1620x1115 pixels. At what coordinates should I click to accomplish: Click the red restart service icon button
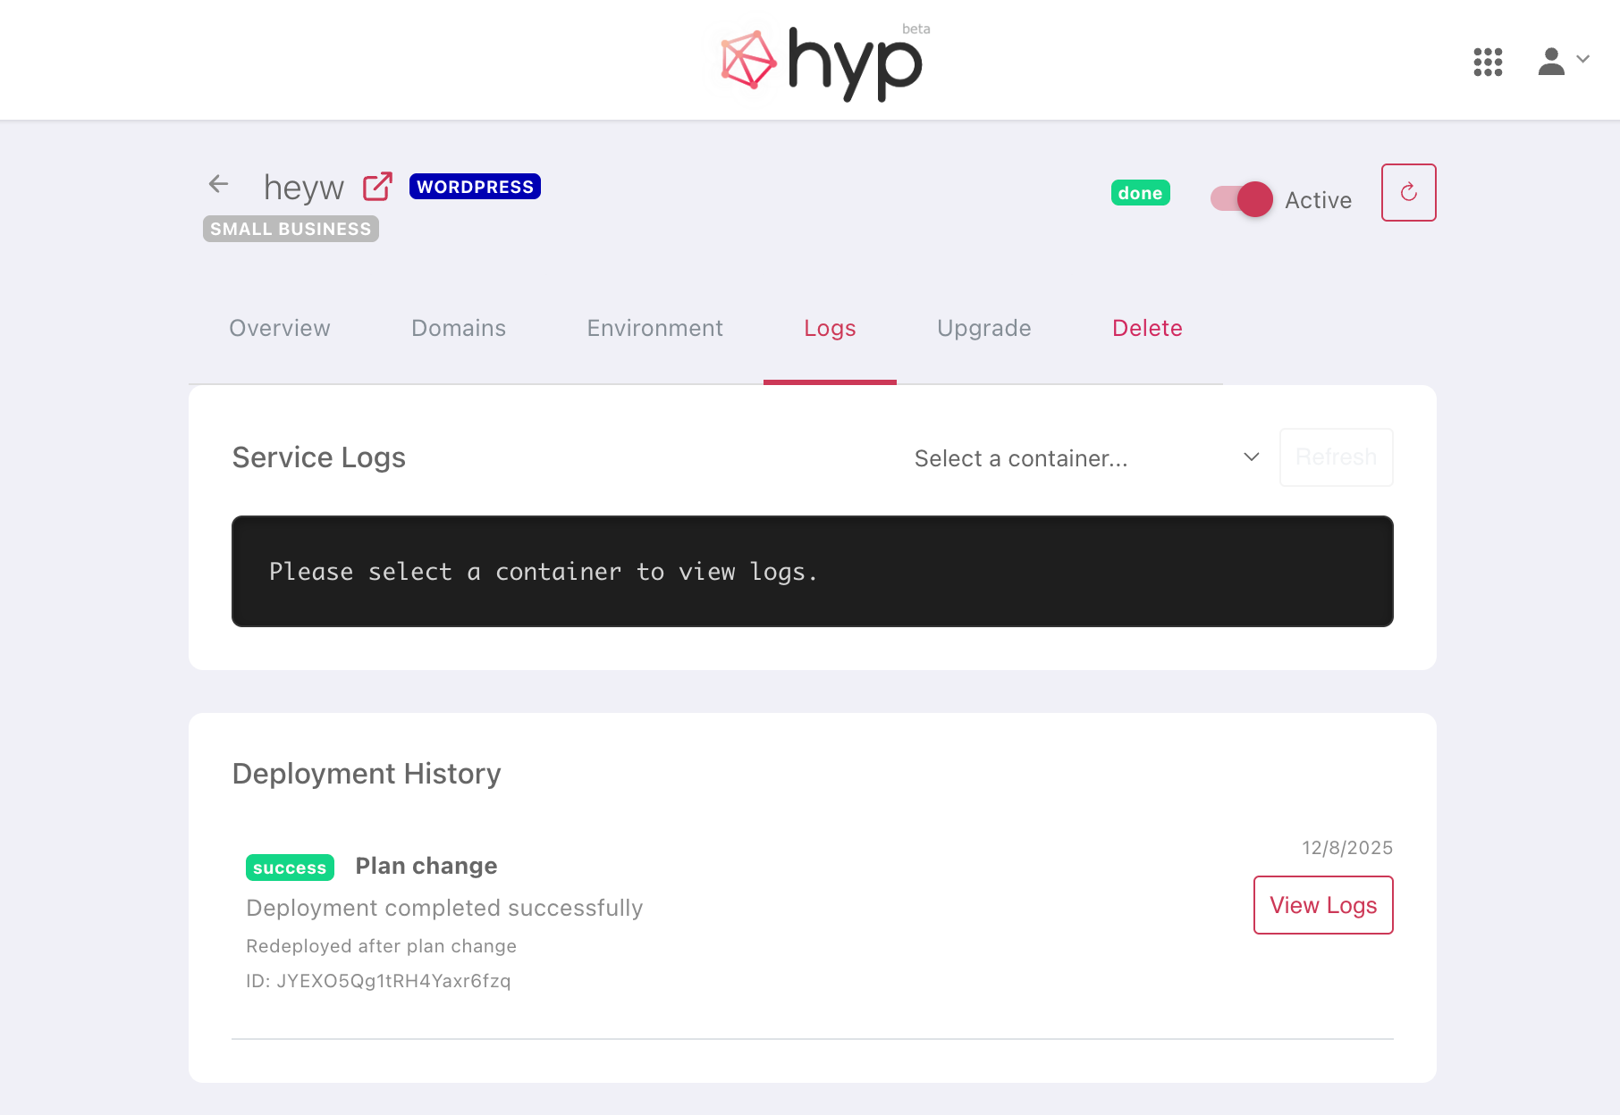(1408, 192)
